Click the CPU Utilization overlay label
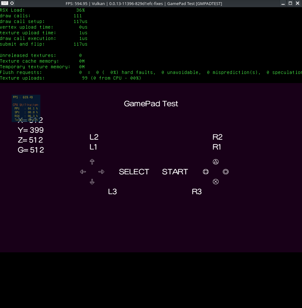302x308 pixels. pyautogui.click(x=26, y=105)
